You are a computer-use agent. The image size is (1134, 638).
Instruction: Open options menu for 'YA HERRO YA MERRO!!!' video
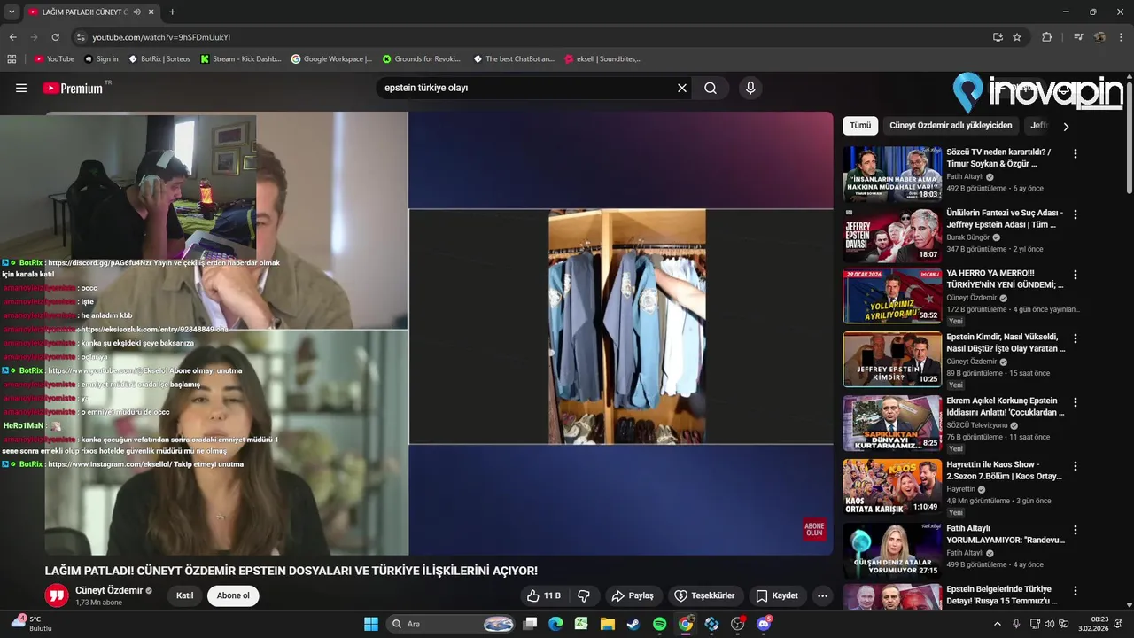1076,276
